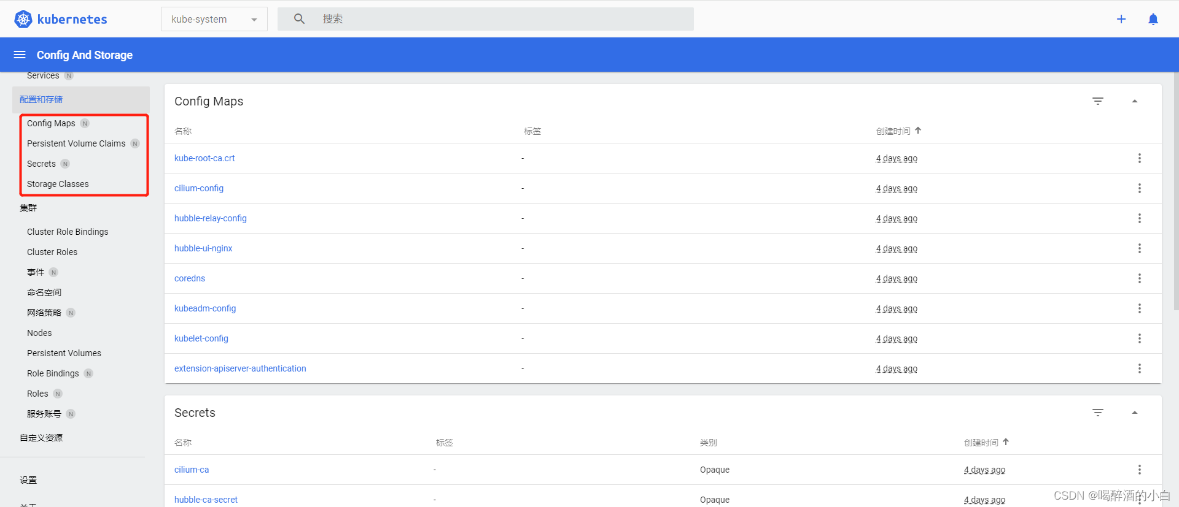Open Cluster Roles in sidebar
The width and height of the screenshot is (1179, 507).
[x=52, y=252]
